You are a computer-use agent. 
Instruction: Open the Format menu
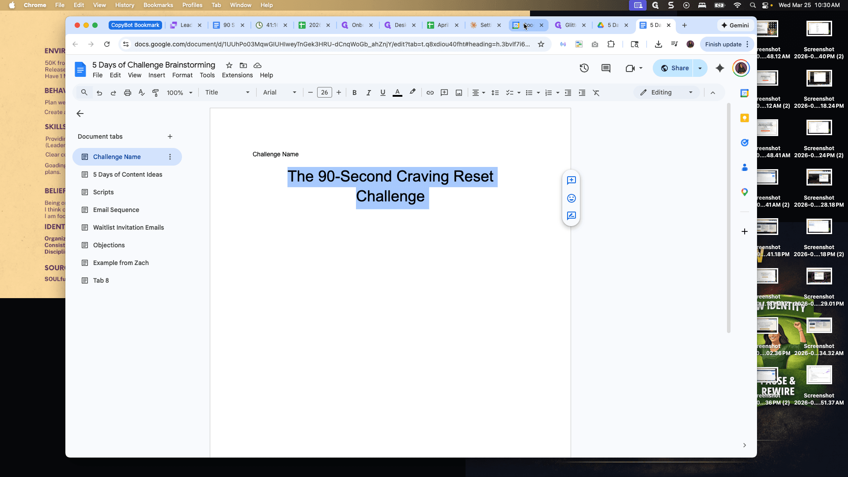[x=182, y=75]
